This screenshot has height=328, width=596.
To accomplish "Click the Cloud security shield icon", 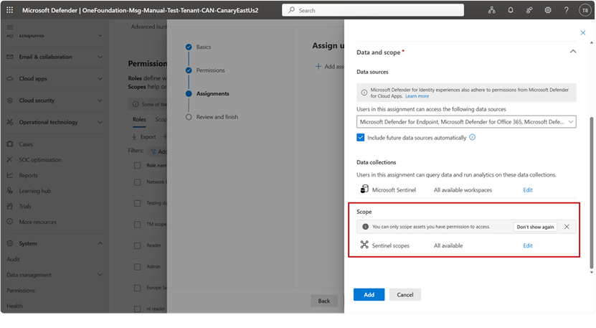I will pos(10,100).
